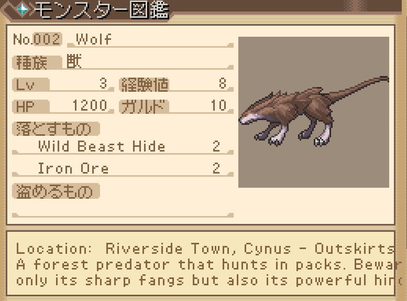
Task: Select the ガルド value 10
Action: [x=218, y=105]
